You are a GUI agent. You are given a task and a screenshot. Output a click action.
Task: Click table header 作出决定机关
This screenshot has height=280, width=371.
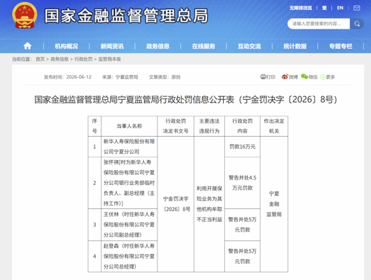pyautogui.click(x=274, y=126)
